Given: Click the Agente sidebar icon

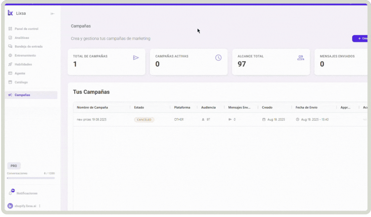Looking at the screenshot, I should (x=10, y=73).
